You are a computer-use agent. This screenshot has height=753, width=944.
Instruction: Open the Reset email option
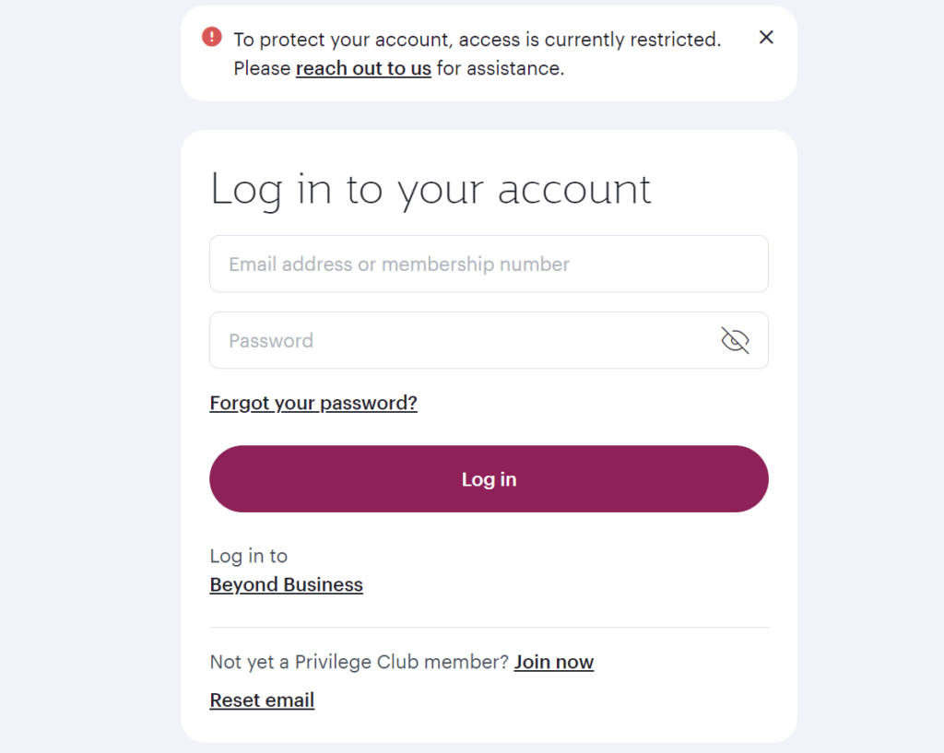point(262,700)
